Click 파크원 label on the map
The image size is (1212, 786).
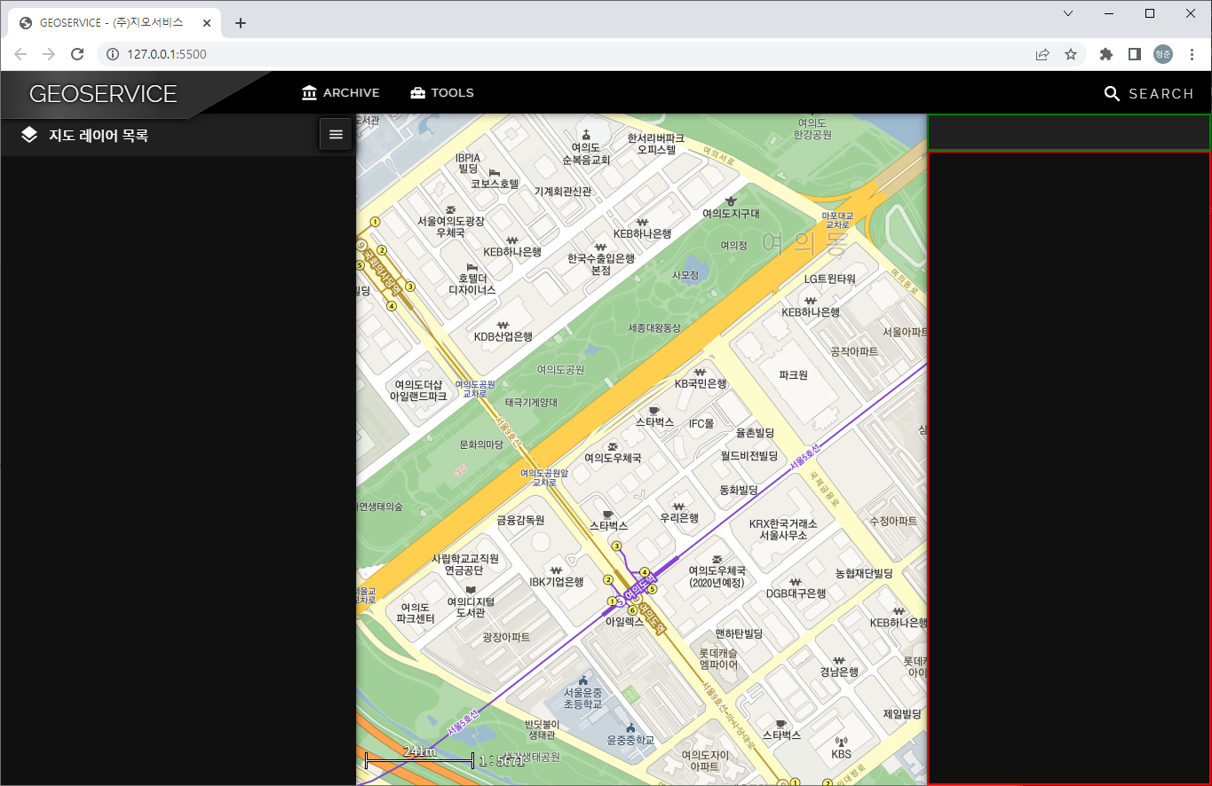[x=793, y=375]
